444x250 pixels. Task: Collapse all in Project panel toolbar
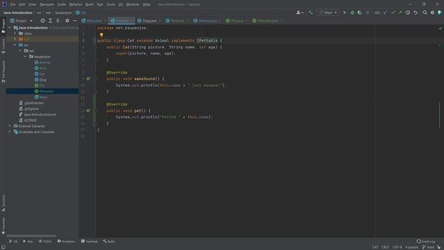tap(58, 21)
